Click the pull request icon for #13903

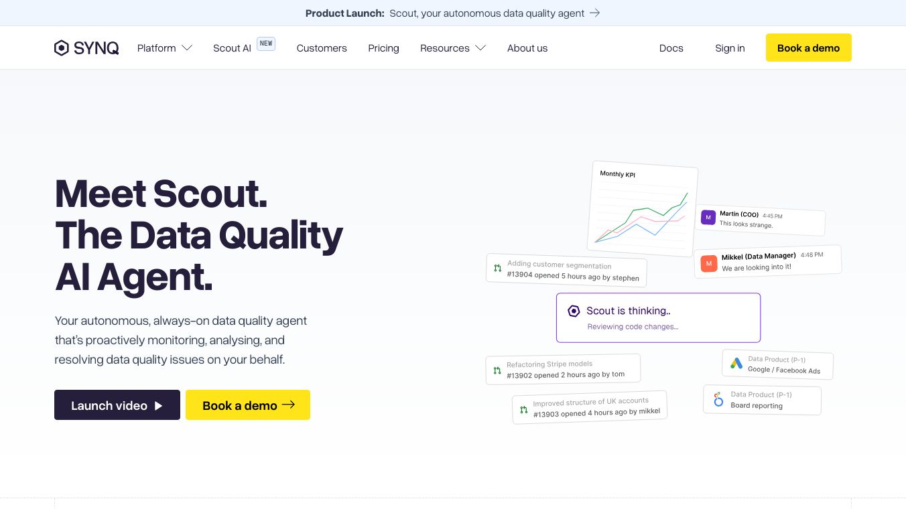[523, 409]
